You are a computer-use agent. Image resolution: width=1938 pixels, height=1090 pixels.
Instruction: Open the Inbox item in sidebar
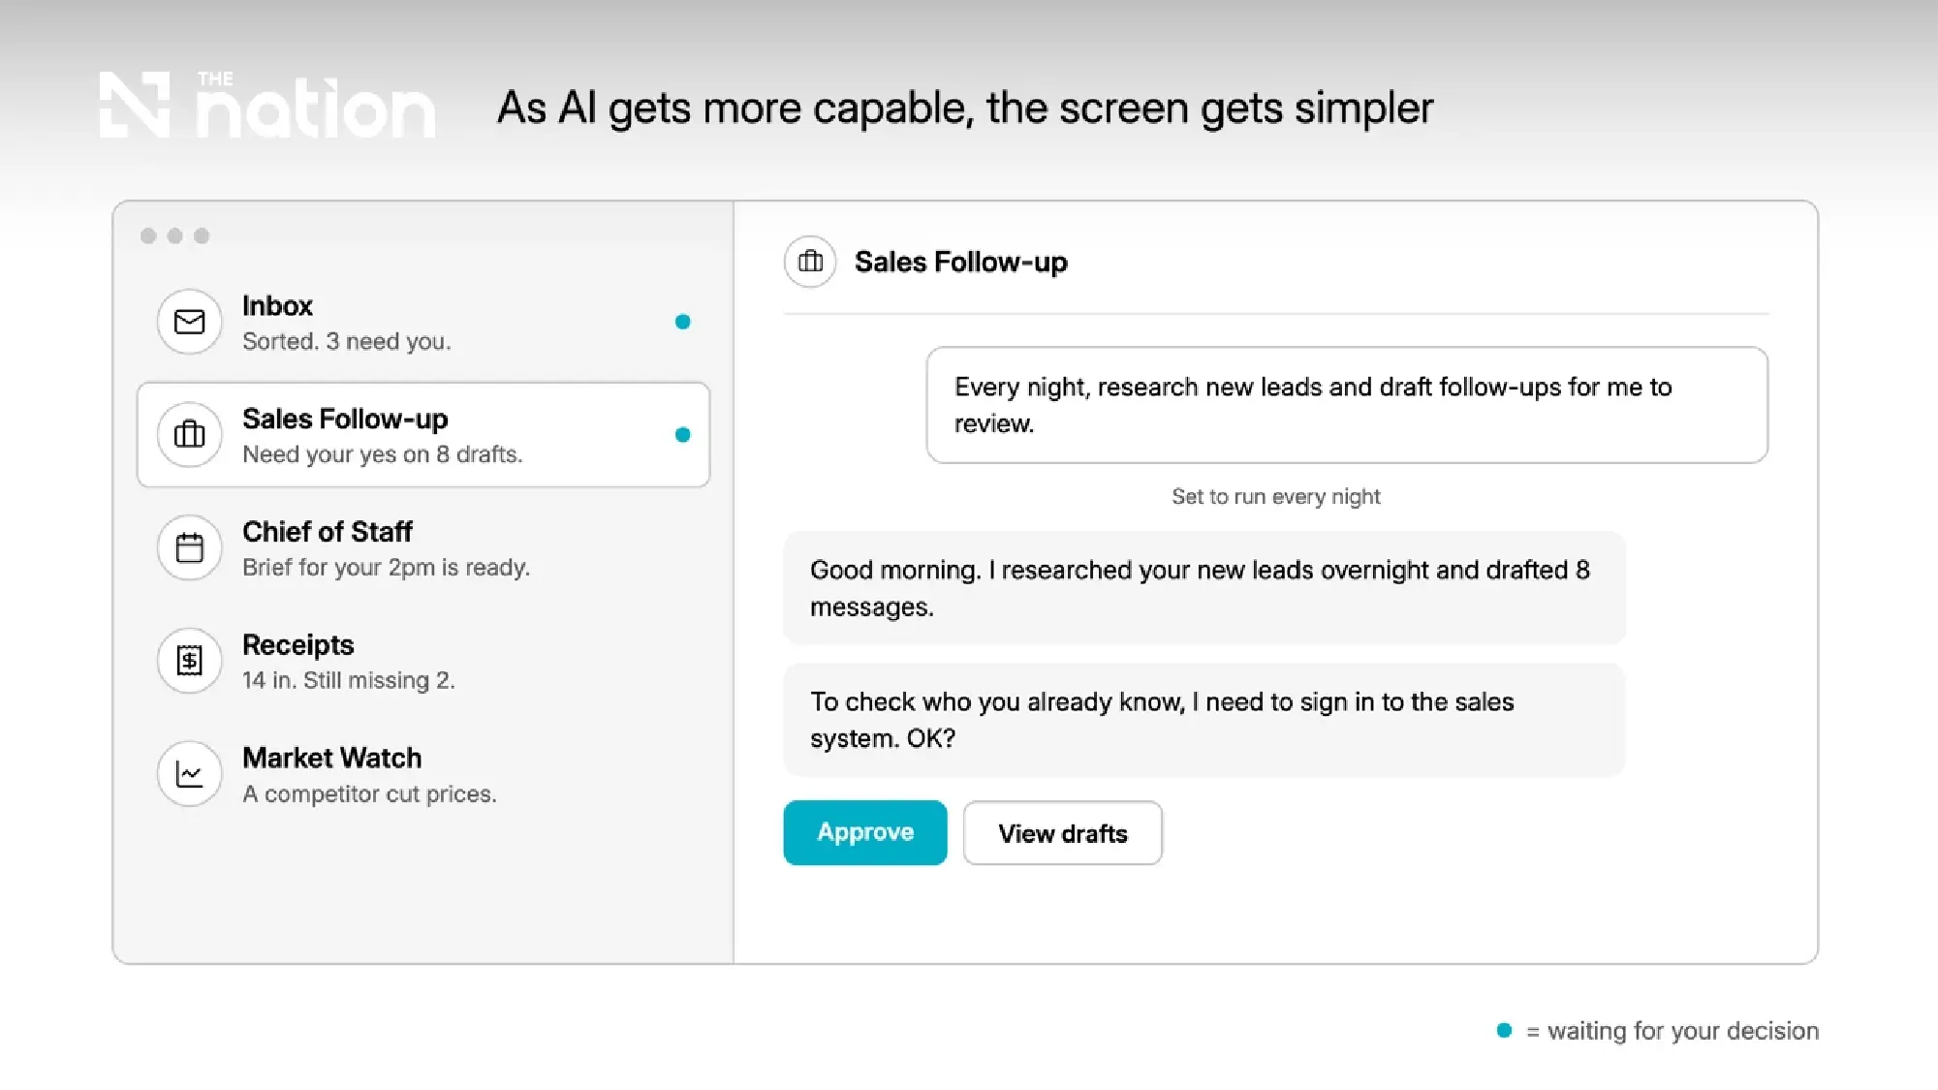(423, 322)
